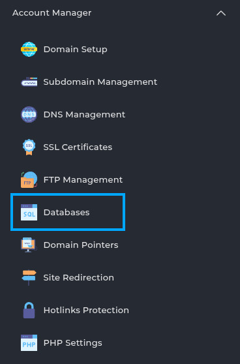Open the Hotlinks Protection link

pyautogui.click(x=86, y=310)
